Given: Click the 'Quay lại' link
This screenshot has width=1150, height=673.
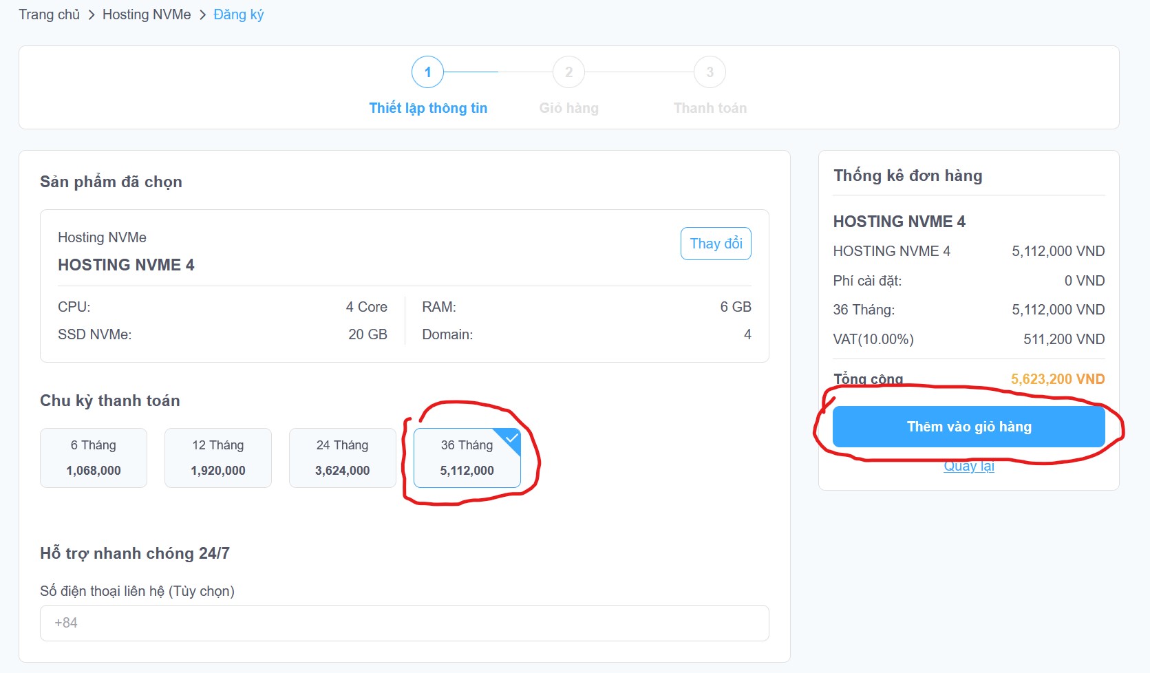Looking at the screenshot, I should pos(968,466).
